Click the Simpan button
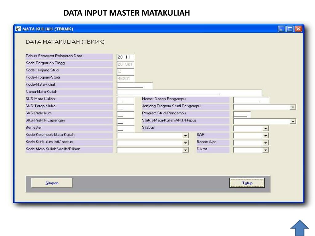The width and height of the screenshot is (315, 236). click(52, 183)
